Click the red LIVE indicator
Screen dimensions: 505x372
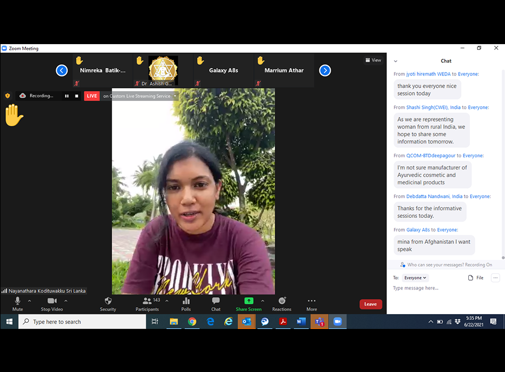(92, 96)
